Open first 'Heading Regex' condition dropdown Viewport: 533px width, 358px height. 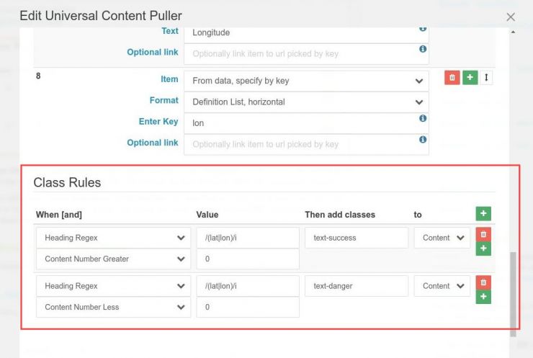click(x=113, y=238)
